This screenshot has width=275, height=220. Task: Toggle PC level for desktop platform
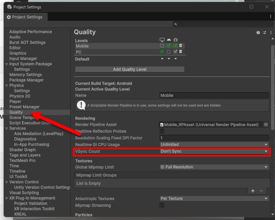[162, 52]
